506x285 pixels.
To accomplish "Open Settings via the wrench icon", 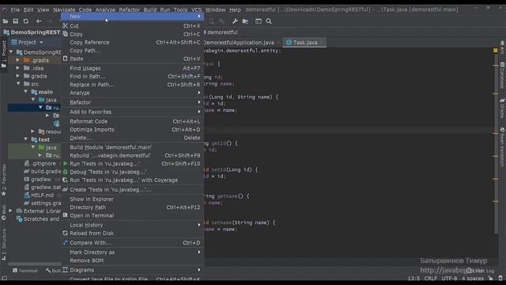I will click(x=235, y=21).
